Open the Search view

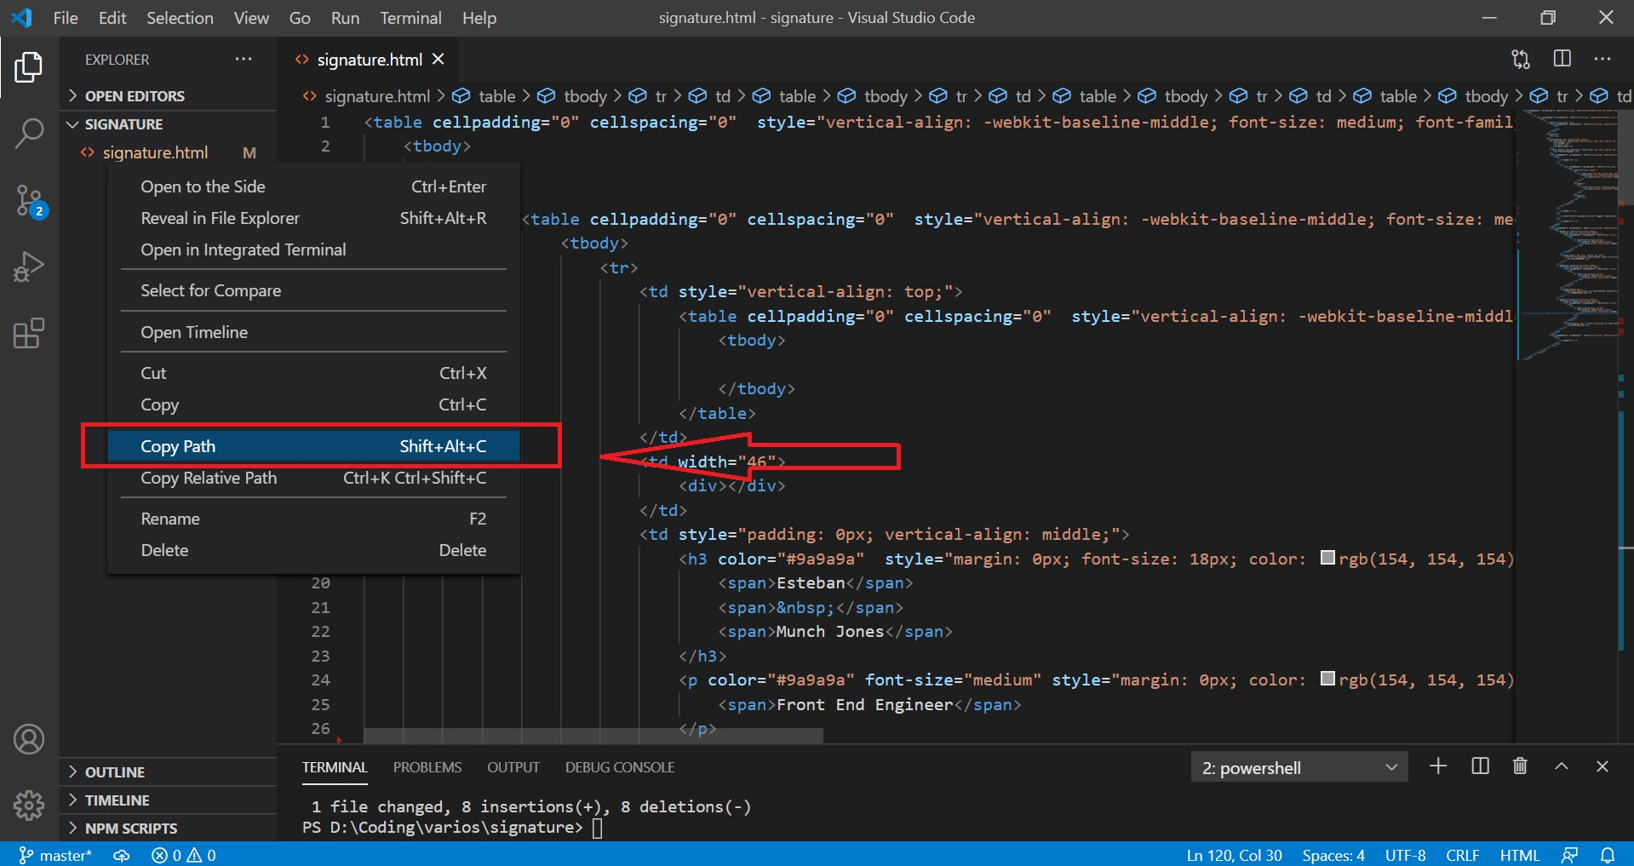[x=30, y=133]
